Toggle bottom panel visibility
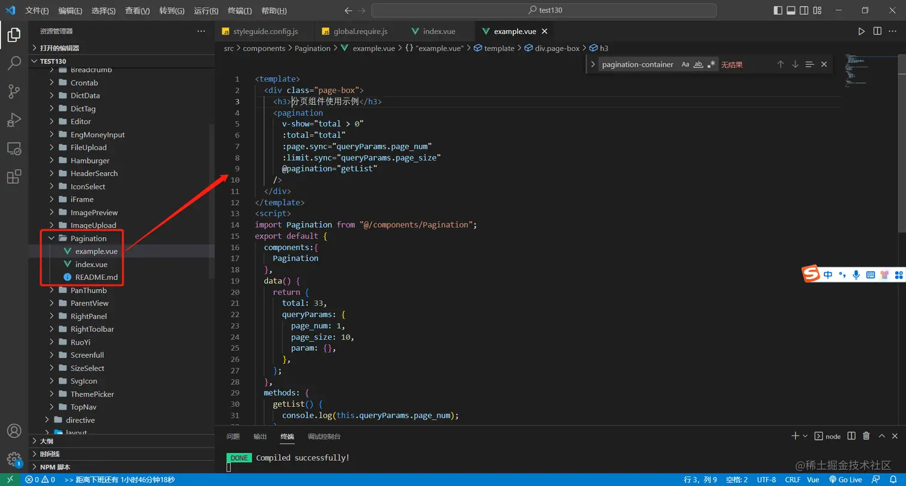The width and height of the screenshot is (906, 486). (791, 10)
